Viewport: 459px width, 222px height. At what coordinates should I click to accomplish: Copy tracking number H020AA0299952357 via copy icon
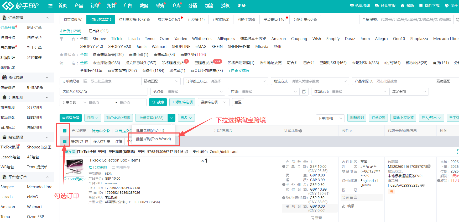point(423,185)
